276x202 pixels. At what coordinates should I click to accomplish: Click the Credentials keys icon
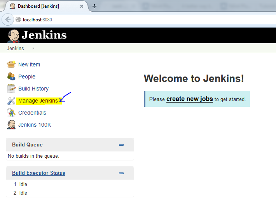tap(11, 113)
